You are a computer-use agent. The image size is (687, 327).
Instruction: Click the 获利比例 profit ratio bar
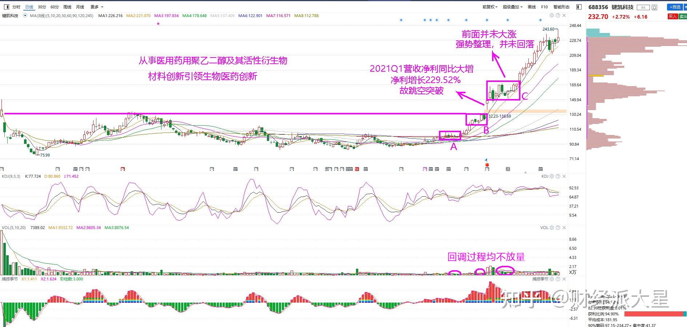656,314
